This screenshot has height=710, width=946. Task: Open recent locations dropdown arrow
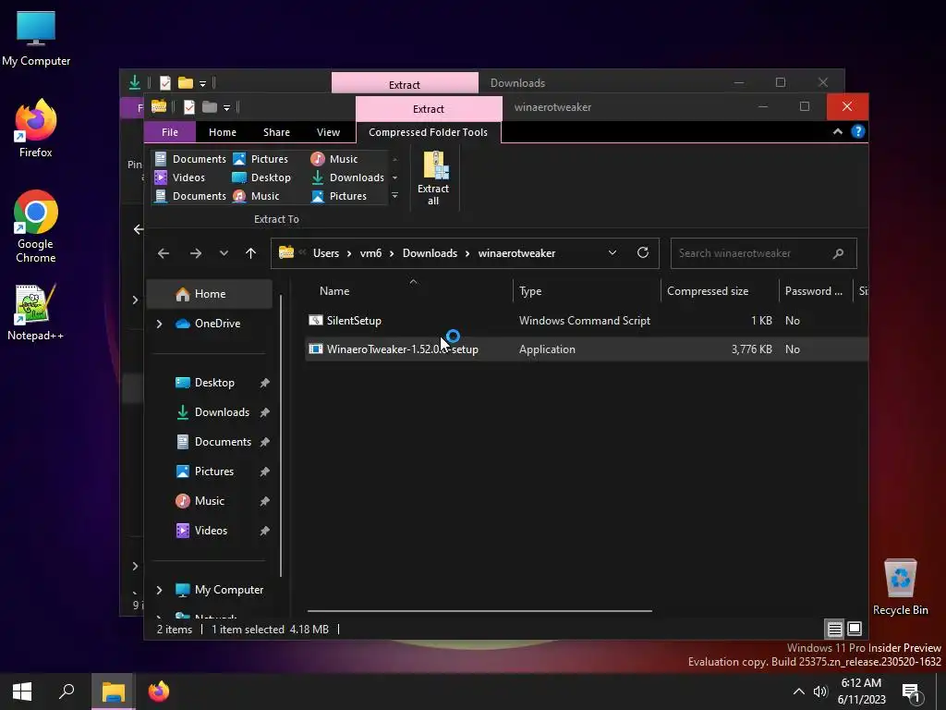(x=224, y=253)
